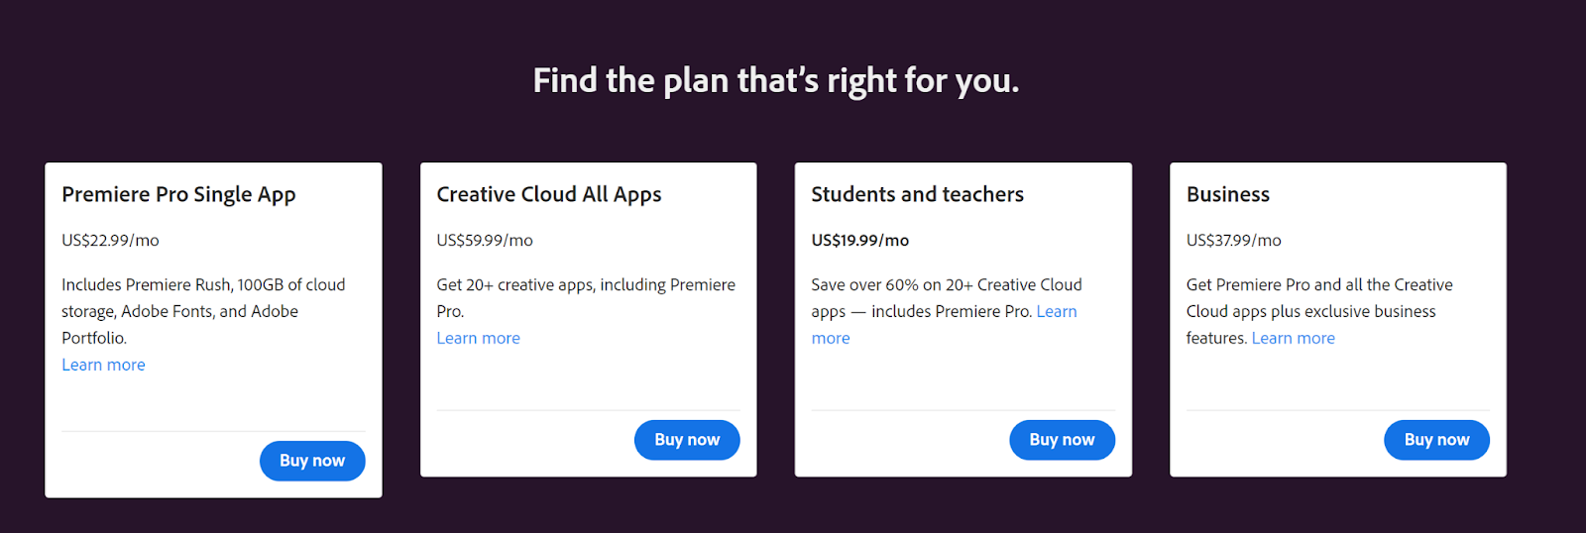Click the 'Save over 60%' description text

pos(946,285)
